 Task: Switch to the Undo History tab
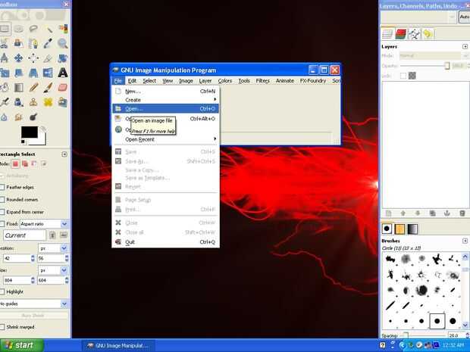click(x=428, y=34)
